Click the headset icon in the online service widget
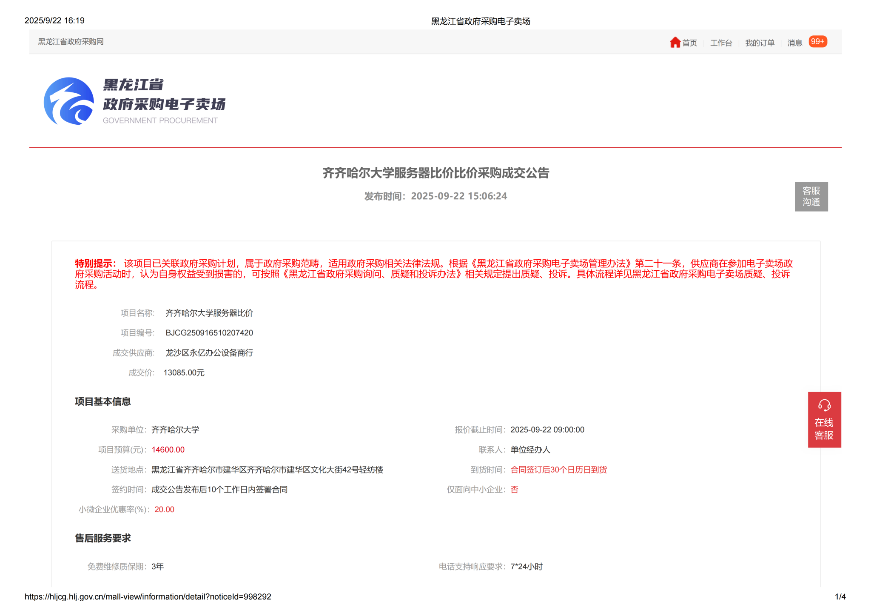 824,405
